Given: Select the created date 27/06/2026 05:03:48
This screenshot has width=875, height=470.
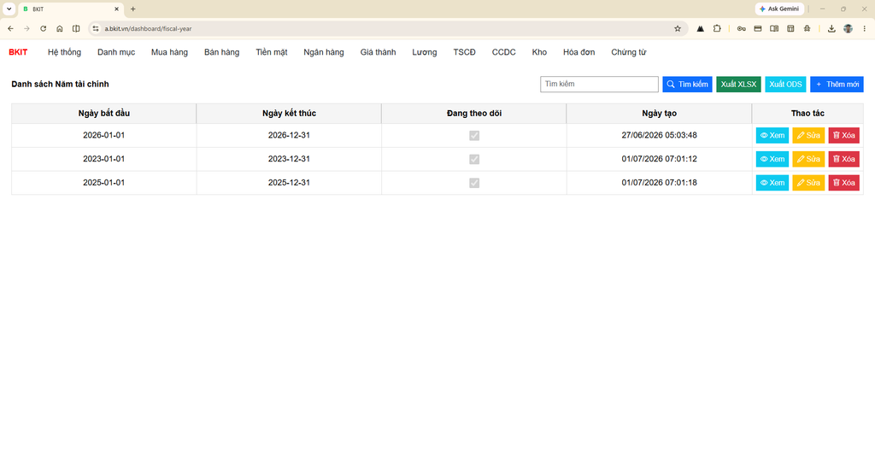Looking at the screenshot, I should (x=659, y=135).
